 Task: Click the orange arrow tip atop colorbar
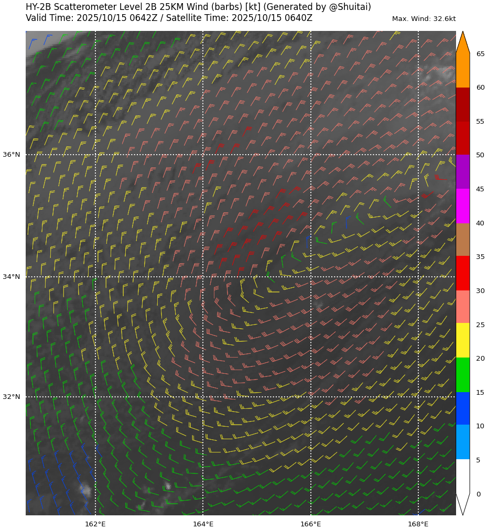(x=462, y=43)
